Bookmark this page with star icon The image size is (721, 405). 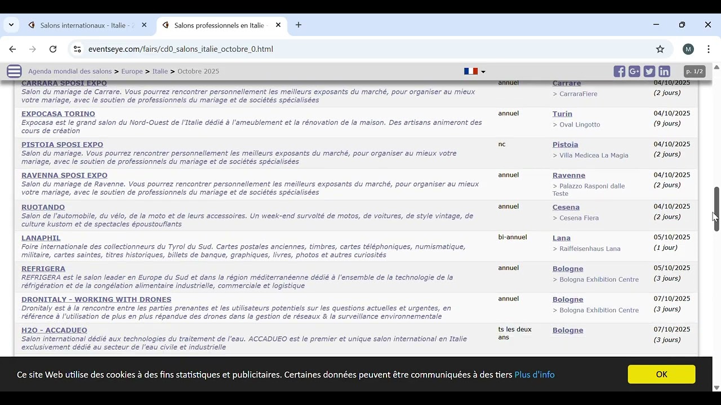click(660, 49)
